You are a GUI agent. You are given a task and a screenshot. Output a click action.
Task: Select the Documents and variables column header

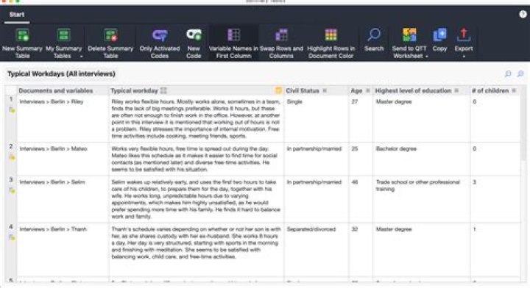[63, 90]
